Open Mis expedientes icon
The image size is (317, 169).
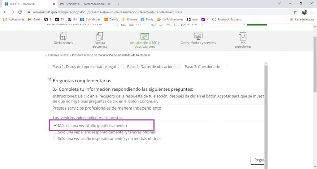point(243,36)
